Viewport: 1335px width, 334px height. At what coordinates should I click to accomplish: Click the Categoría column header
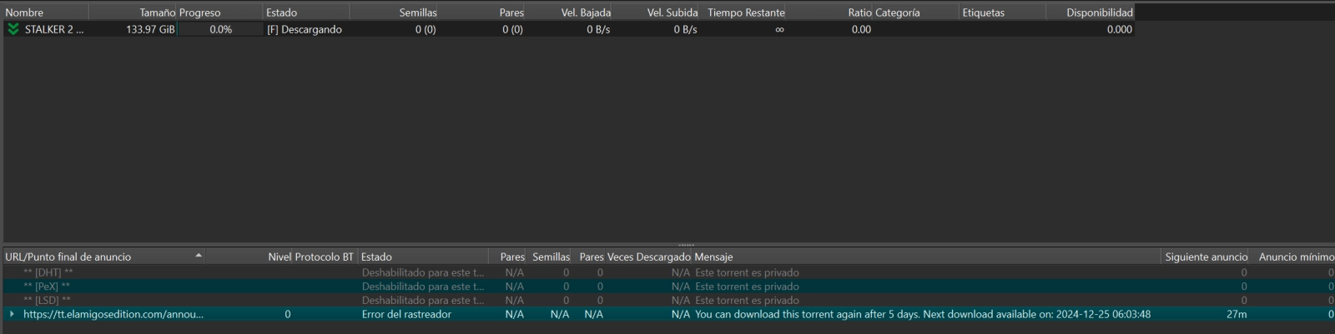click(898, 12)
